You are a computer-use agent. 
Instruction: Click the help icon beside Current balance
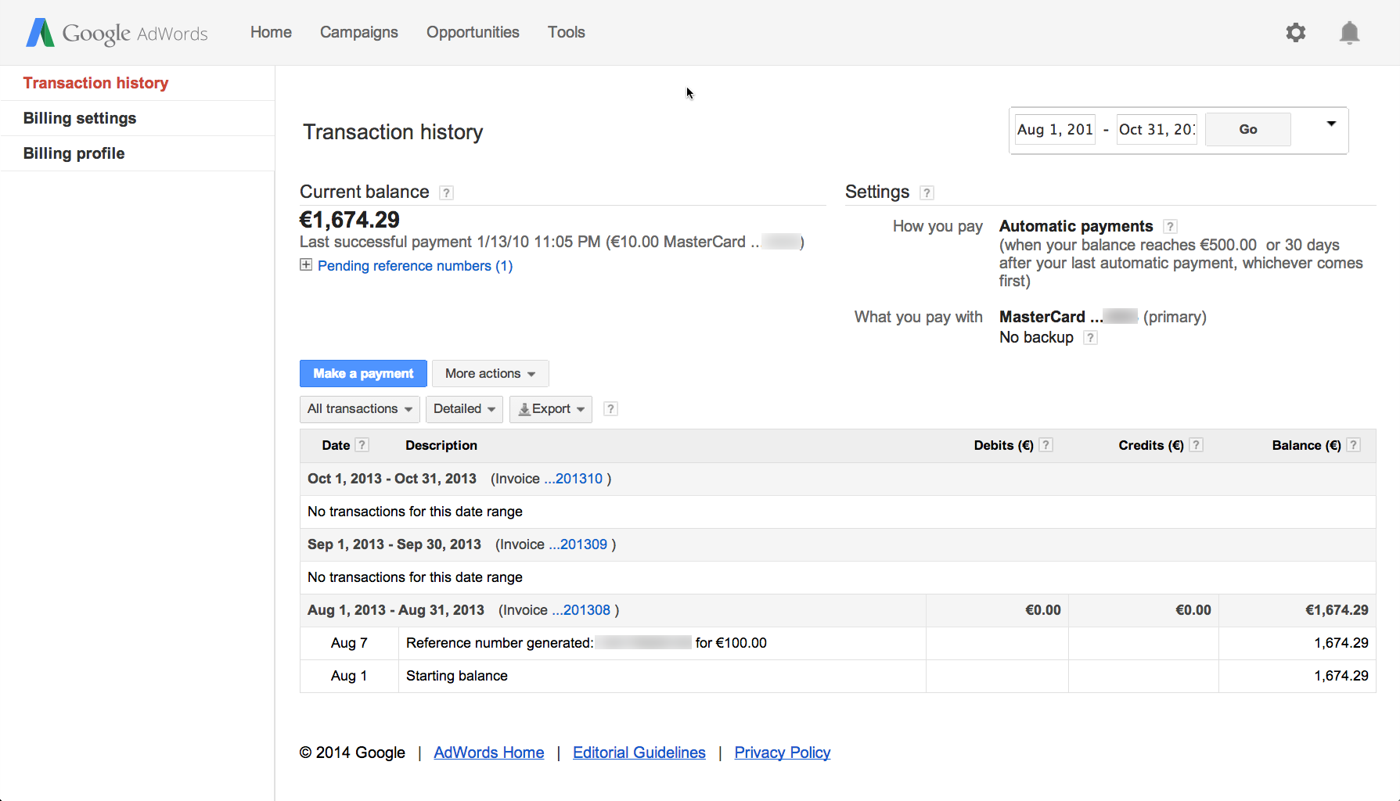(x=446, y=192)
